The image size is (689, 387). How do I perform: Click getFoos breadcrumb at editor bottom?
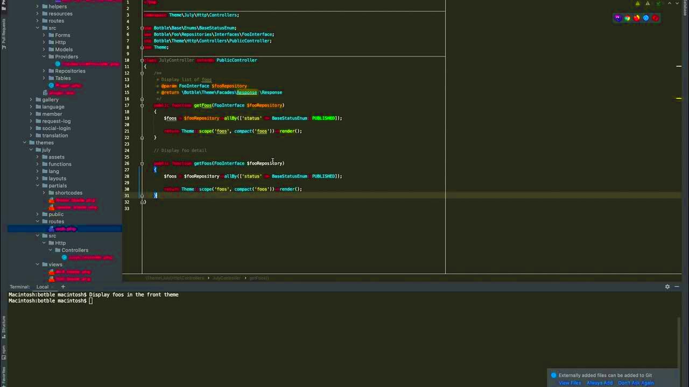coord(259,278)
